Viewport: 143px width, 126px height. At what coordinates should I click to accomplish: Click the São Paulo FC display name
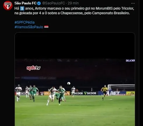[x=25, y=3]
